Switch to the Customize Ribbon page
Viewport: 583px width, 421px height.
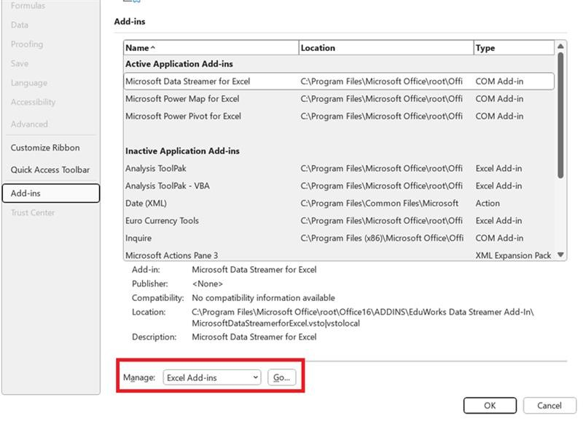pyautogui.click(x=45, y=148)
